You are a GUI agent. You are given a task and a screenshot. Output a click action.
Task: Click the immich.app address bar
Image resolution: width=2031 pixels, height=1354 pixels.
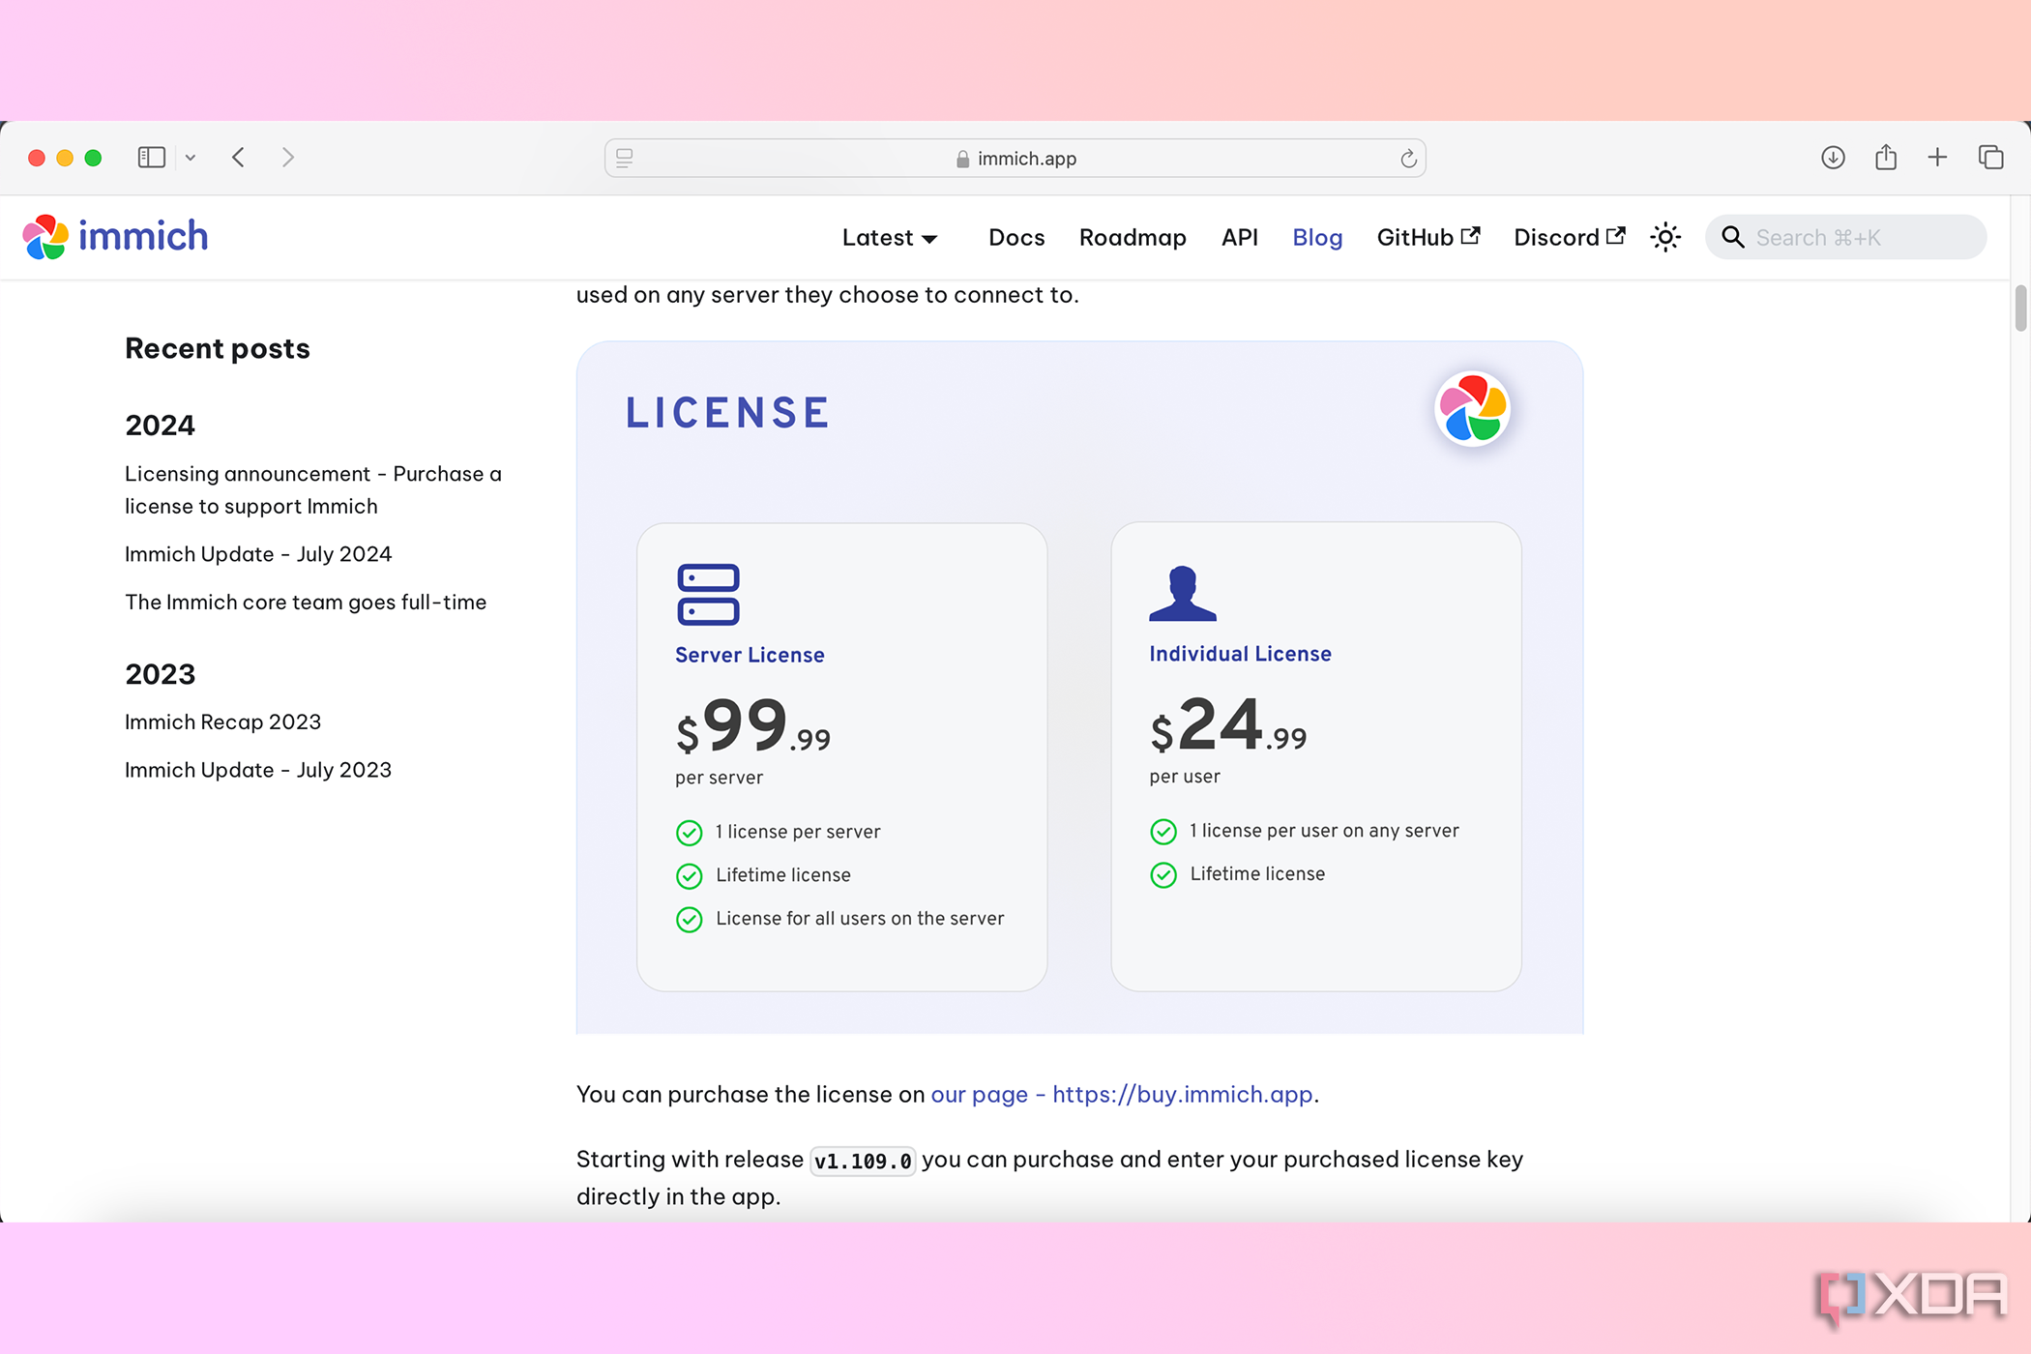(x=1015, y=158)
